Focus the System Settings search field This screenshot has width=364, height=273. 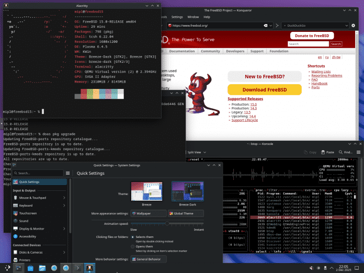[38, 173]
